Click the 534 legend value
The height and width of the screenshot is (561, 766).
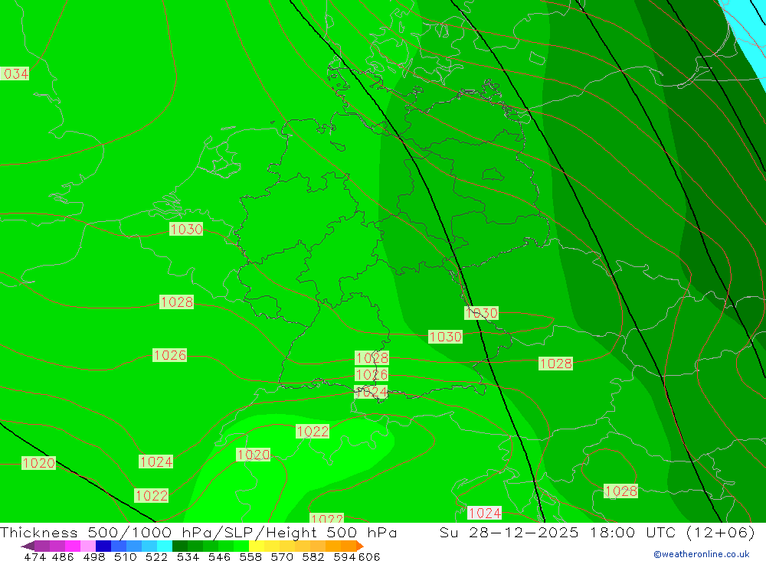coord(188,556)
